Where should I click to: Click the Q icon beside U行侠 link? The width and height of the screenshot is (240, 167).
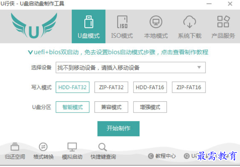[x=187, y=156]
